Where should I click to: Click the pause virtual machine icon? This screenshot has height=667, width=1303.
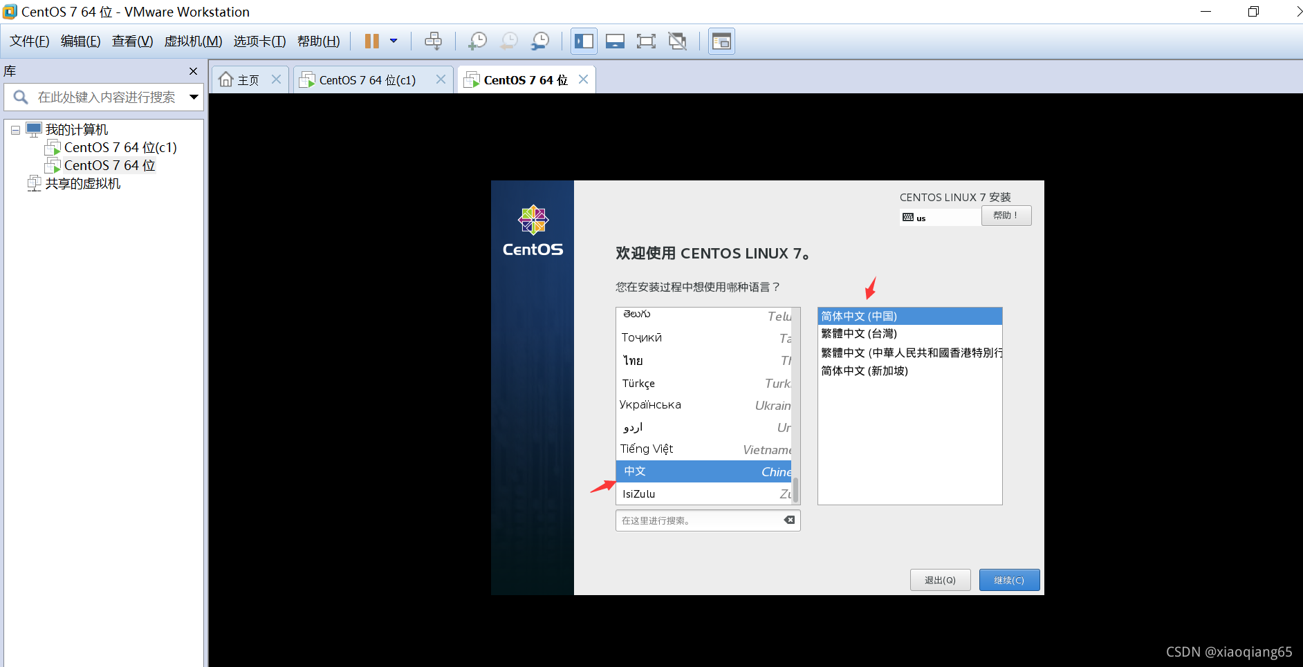click(372, 41)
